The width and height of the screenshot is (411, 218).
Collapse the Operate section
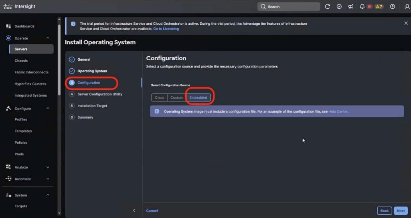pyautogui.click(x=48, y=38)
